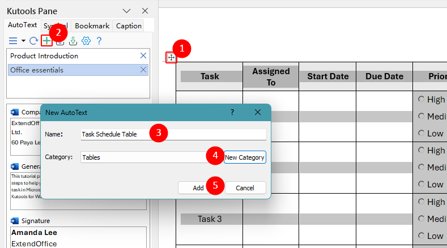The width and height of the screenshot is (447, 248).
Task: Select Low priority in first task row
Action: pos(421,133)
